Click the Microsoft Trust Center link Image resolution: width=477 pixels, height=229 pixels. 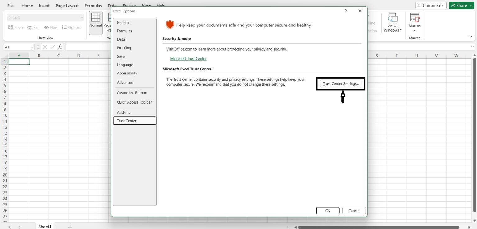click(x=188, y=58)
